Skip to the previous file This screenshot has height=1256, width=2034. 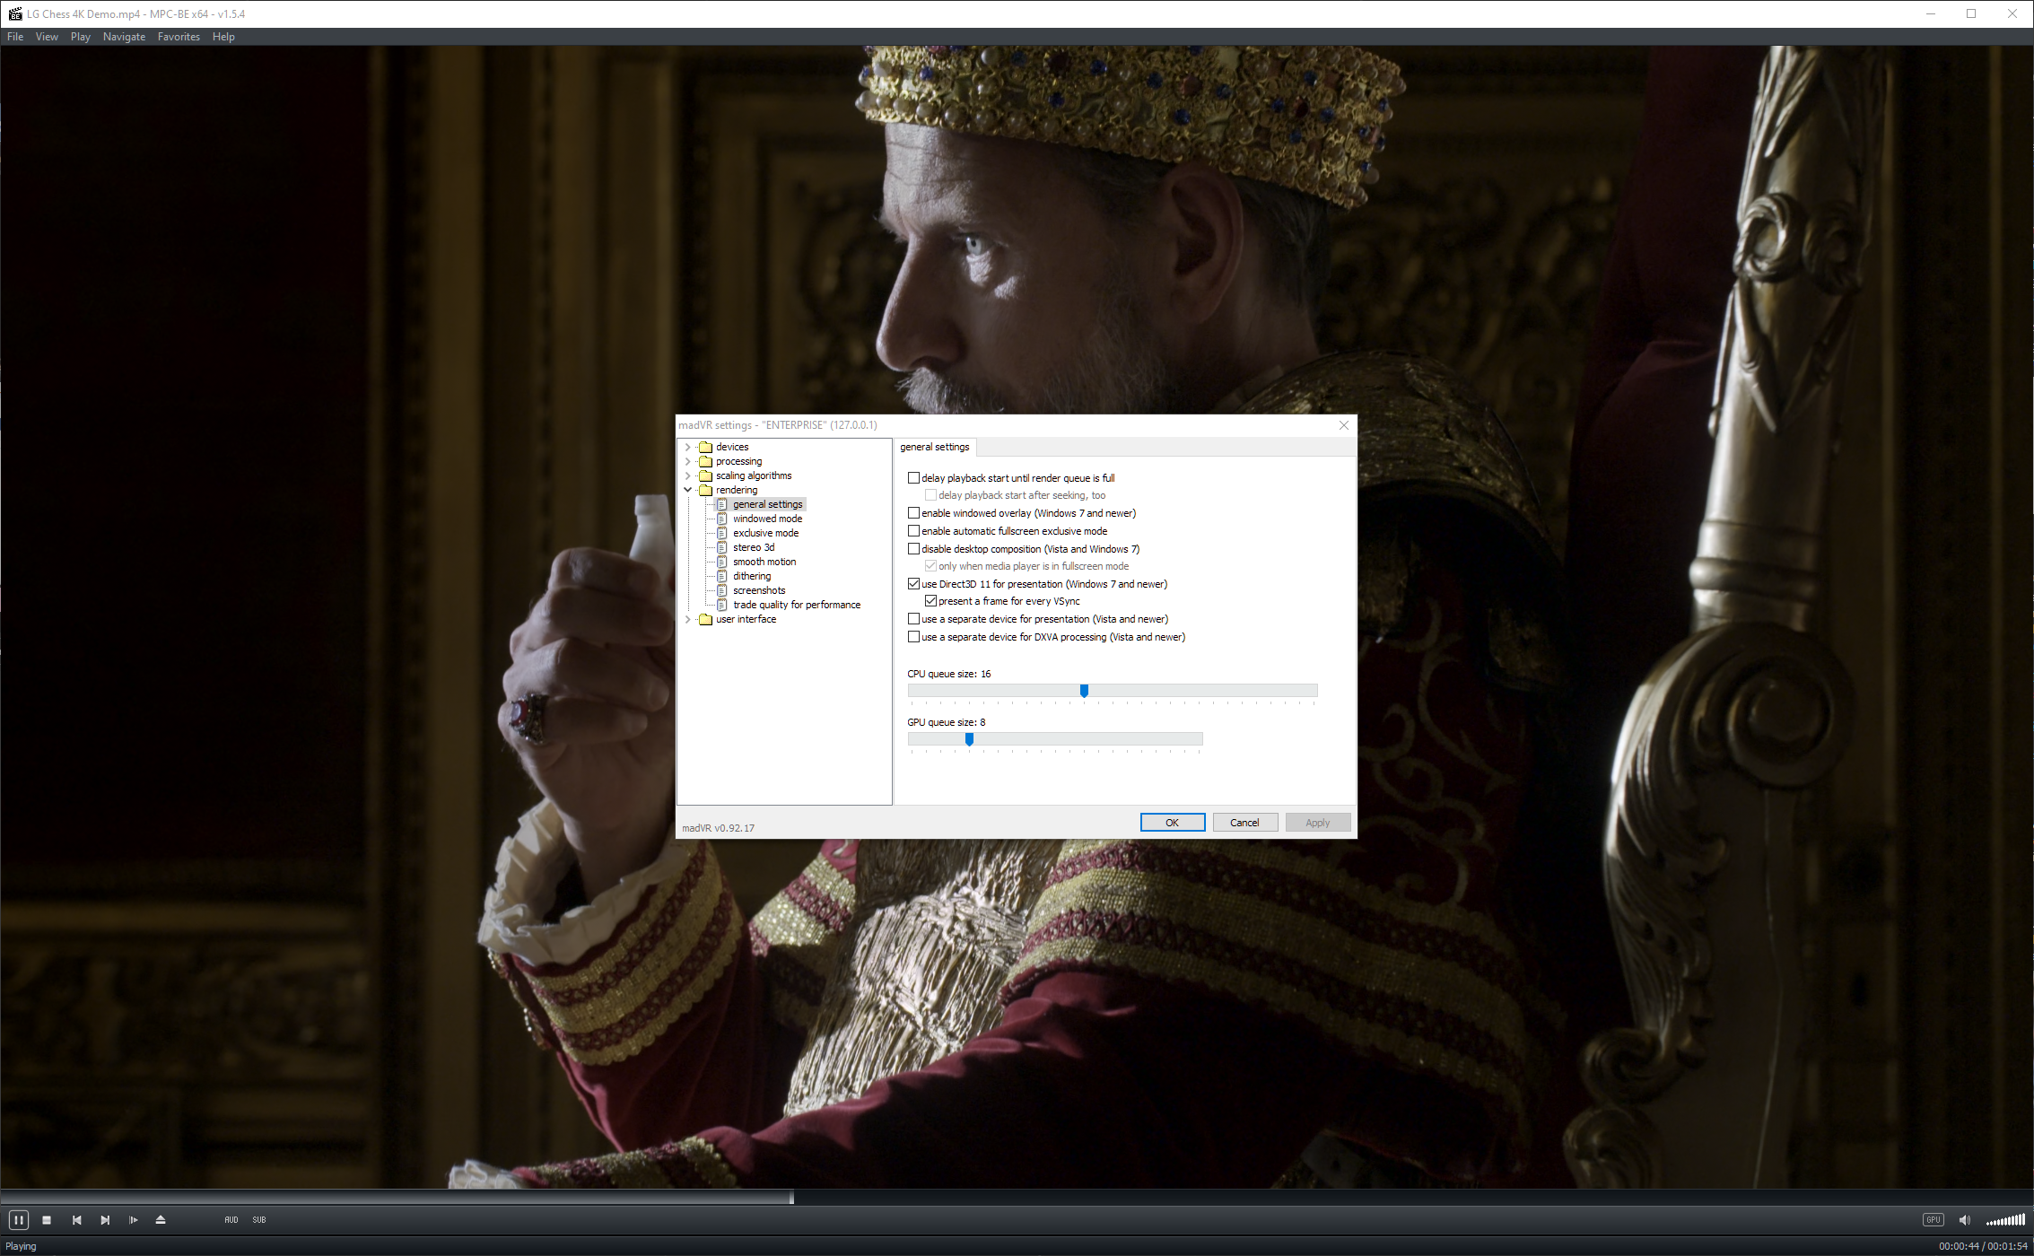(76, 1220)
